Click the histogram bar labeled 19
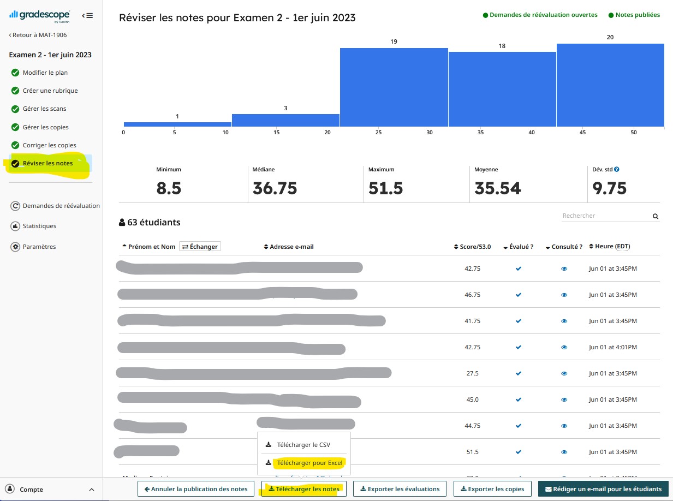This screenshot has width=673, height=501. click(x=394, y=87)
